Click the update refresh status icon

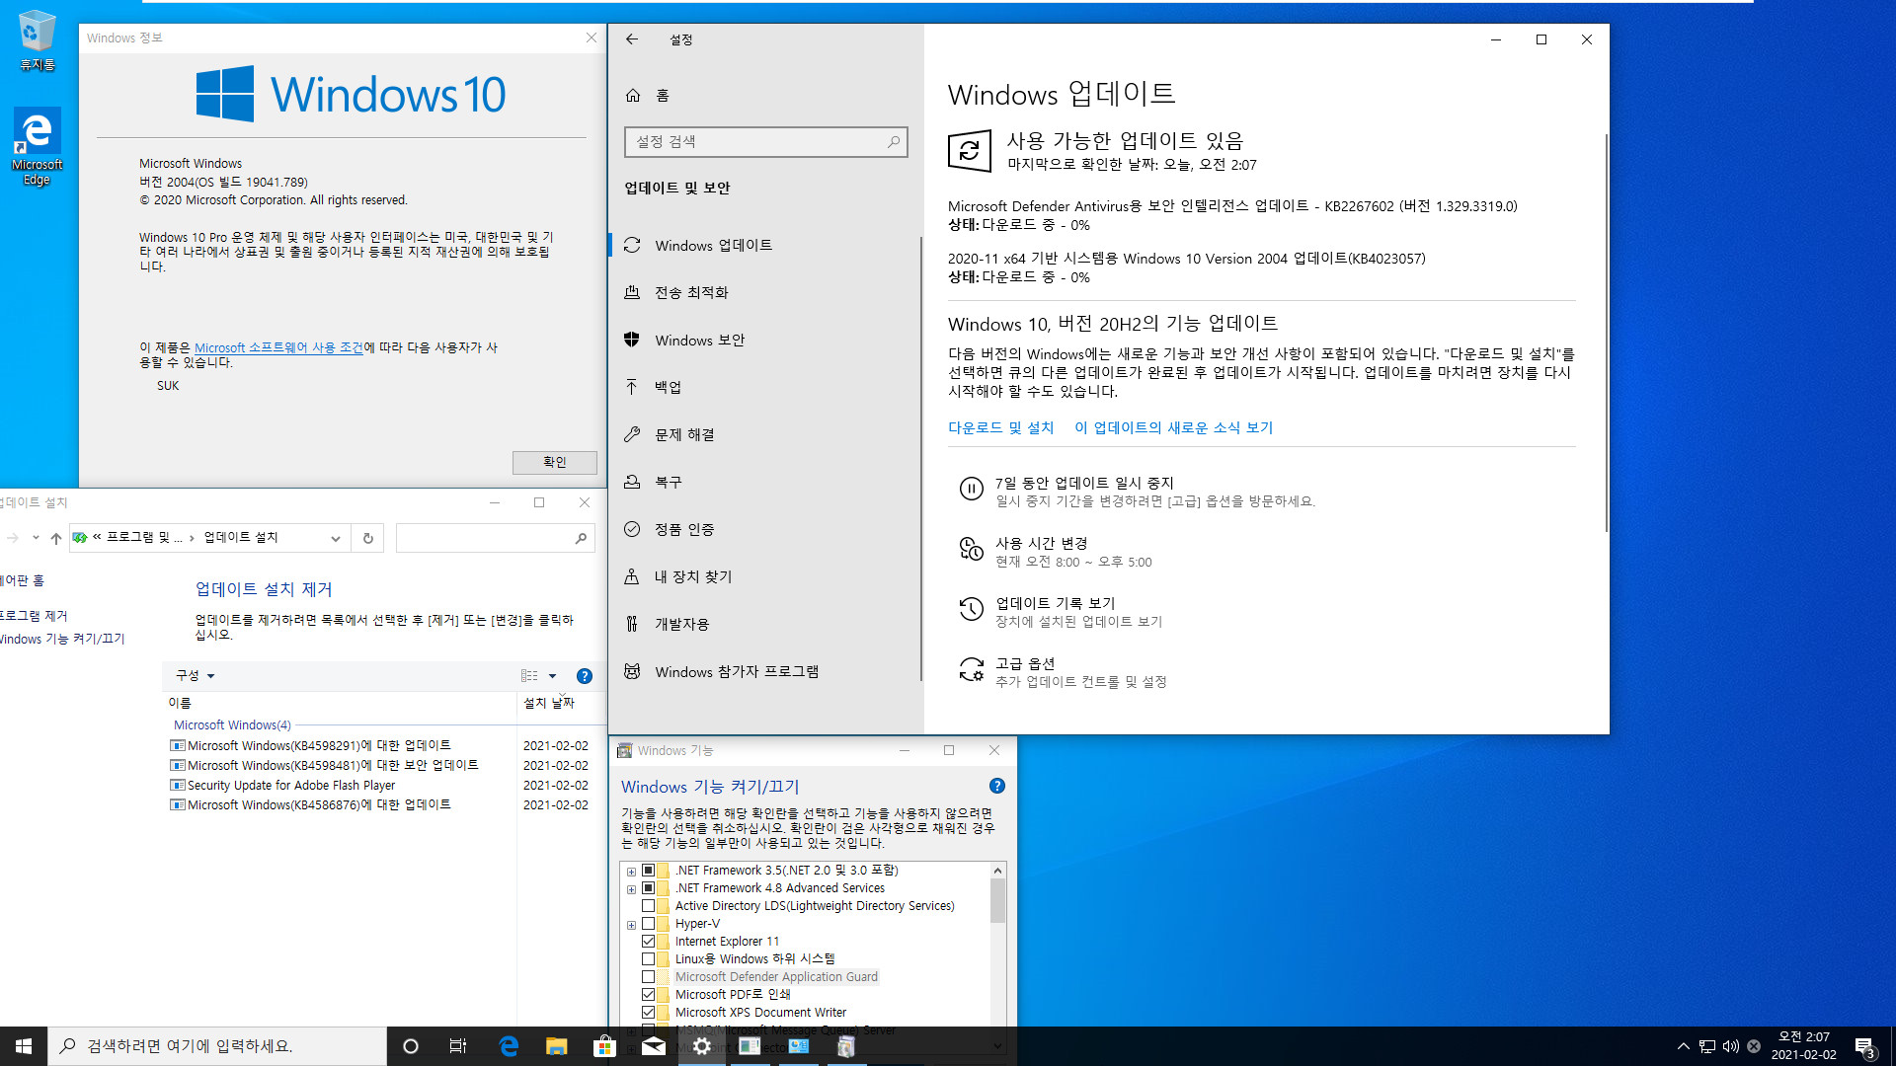(x=969, y=151)
